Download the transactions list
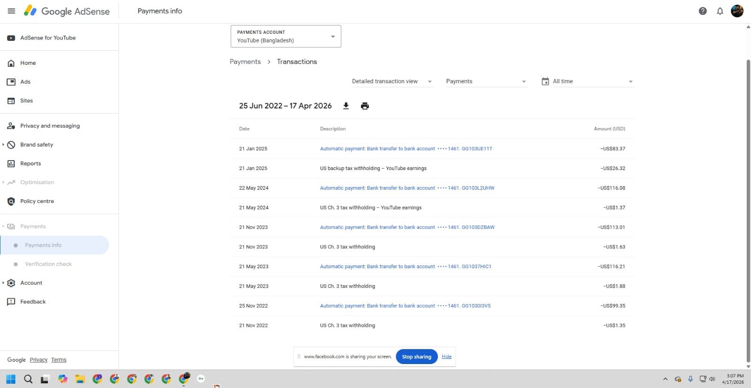 coord(346,106)
